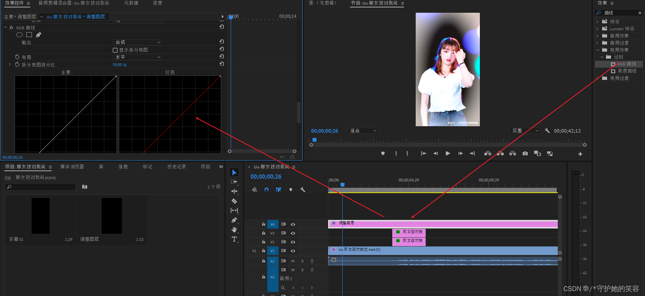Open the Media Browser tab
The width and height of the screenshot is (645, 296).
point(72,167)
